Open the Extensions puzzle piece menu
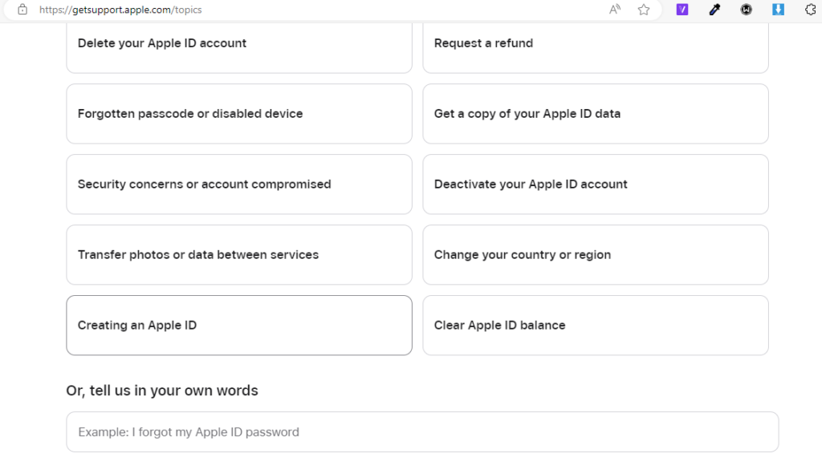 (x=811, y=10)
